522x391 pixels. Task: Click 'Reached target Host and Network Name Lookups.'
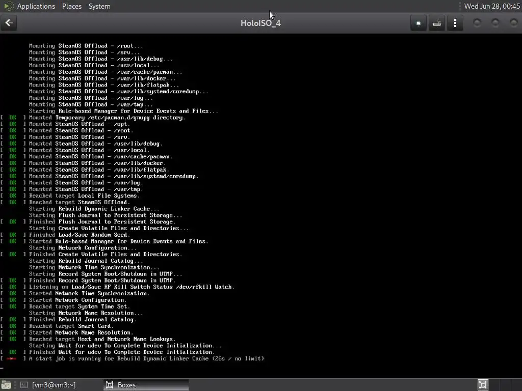tap(102, 339)
